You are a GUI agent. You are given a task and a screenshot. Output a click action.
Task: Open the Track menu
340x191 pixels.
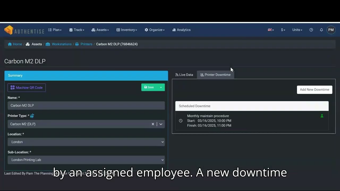77,30
